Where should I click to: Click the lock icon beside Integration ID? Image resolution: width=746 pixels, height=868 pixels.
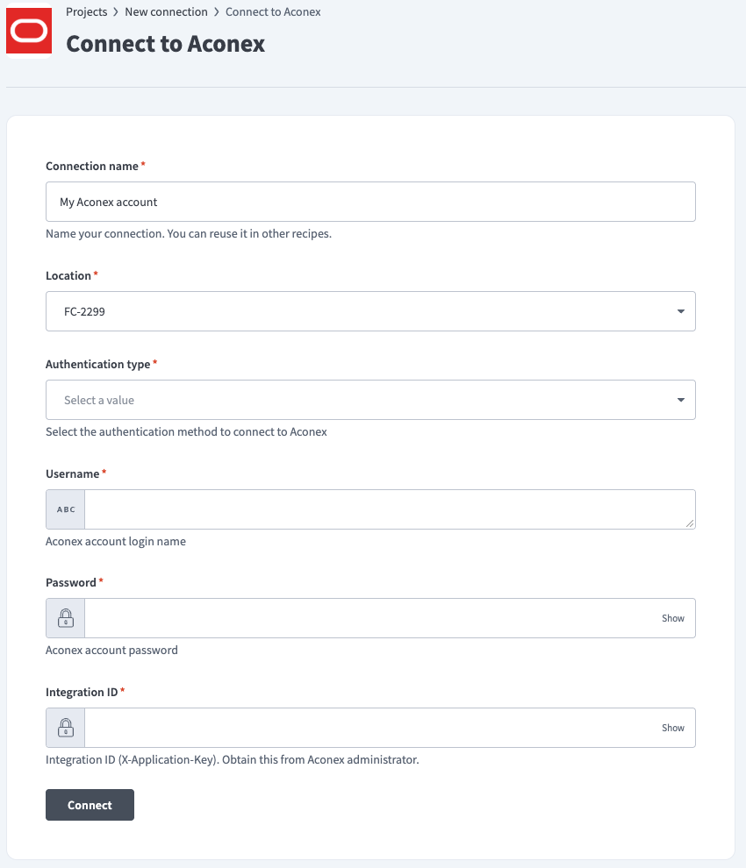point(64,727)
